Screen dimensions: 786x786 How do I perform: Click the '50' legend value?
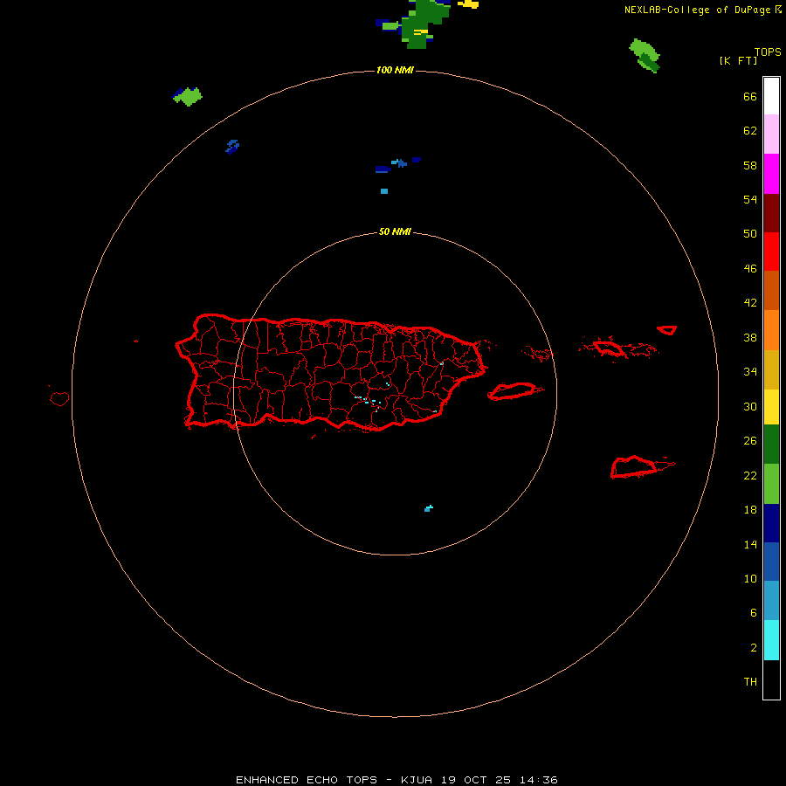(750, 234)
